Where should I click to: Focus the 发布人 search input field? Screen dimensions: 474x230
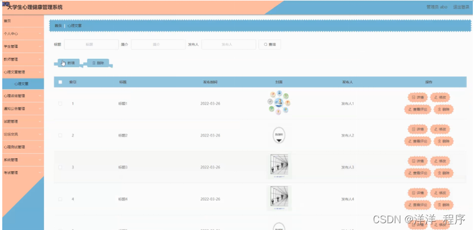(x=229, y=45)
